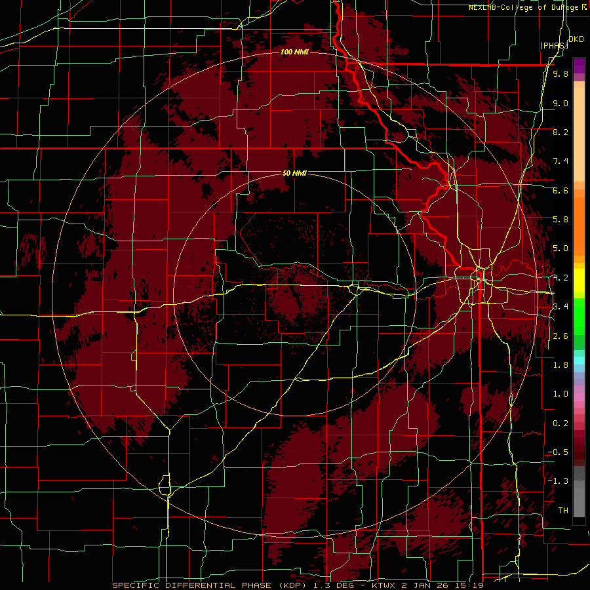The width and height of the screenshot is (590, 590).
Task: Click the 6.6 scale value
Action: (x=560, y=190)
